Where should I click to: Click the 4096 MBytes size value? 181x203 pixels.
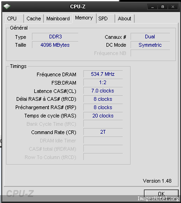coord(55,45)
